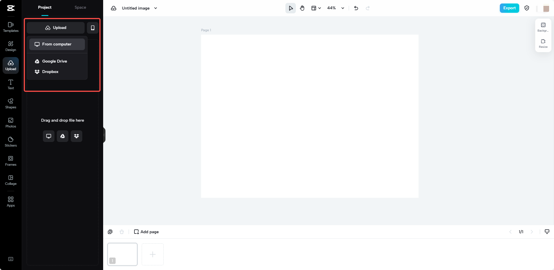Screen dimensions: 554x270
Task: Click the Background option on the right panel
Action: pos(543,27)
